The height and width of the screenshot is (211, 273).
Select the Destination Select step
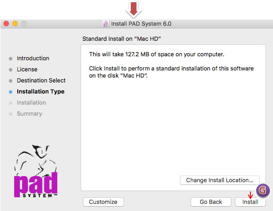pos(41,81)
